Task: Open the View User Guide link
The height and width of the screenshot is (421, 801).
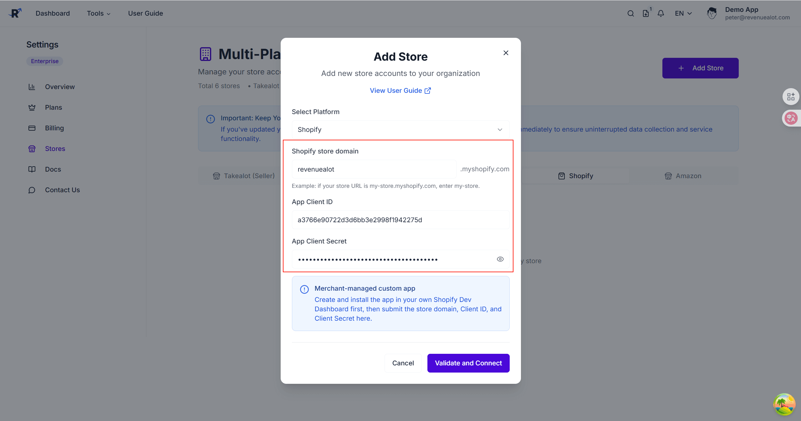Action: point(400,90)
